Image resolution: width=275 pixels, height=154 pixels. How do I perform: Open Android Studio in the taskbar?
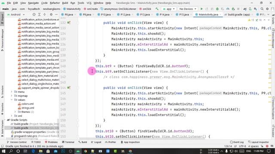coord(78,151)
